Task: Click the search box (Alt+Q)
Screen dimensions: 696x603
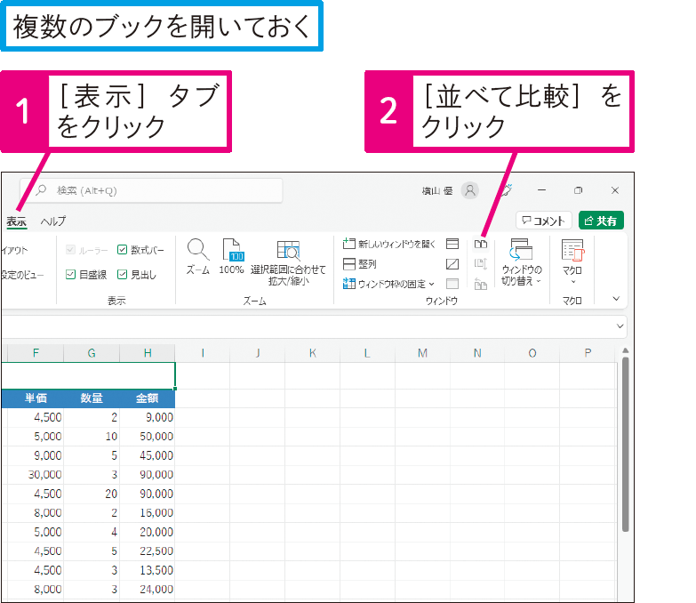Action: tap(151, 190)
